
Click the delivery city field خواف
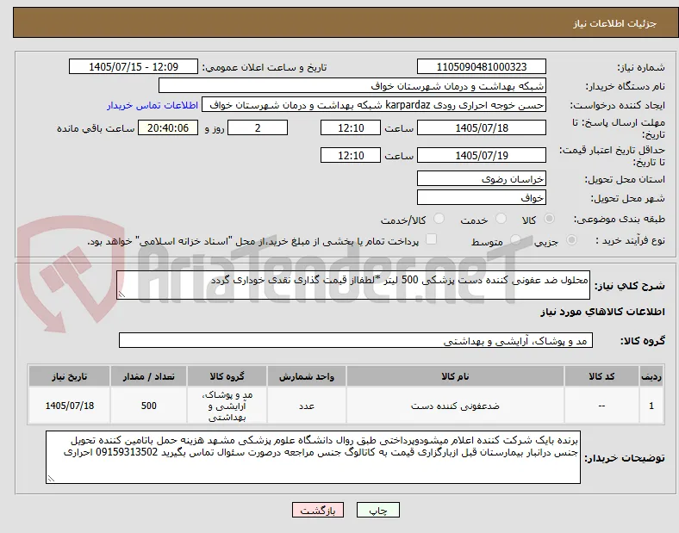[481, 198]
